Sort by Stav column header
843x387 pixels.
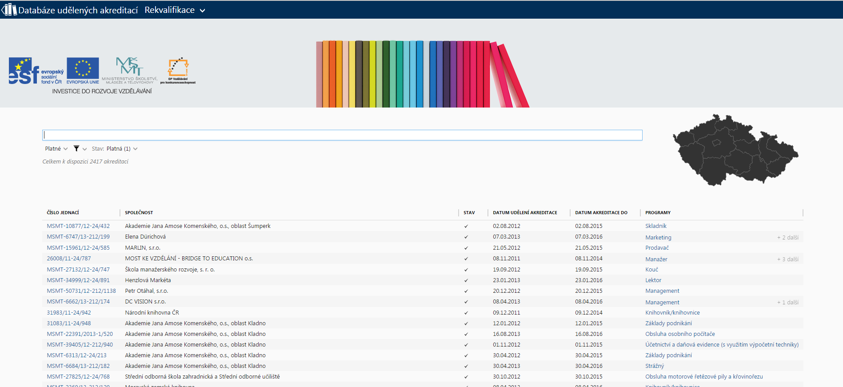pos(469,212)
